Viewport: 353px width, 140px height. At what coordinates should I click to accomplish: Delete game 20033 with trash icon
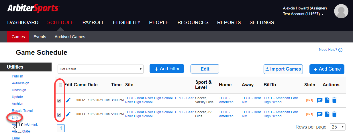[x=334, y=114]
